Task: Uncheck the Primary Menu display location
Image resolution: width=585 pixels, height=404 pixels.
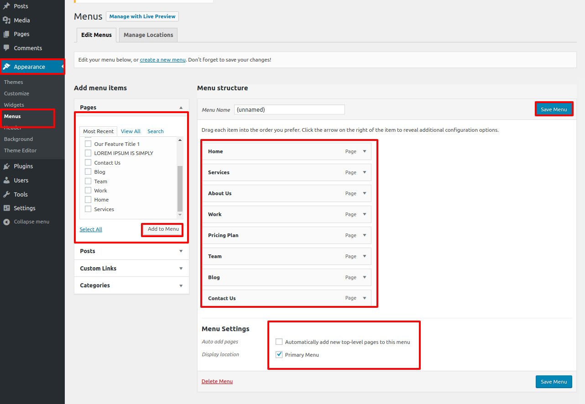Action: (x=279, y=355)
